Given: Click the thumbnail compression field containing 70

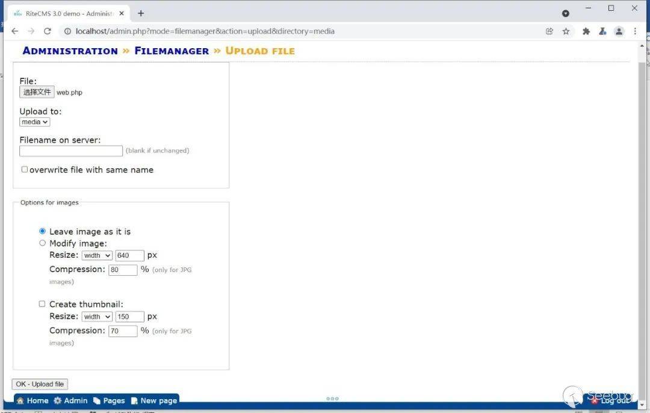Looking at the screenshot, I should tap(123, 331).
